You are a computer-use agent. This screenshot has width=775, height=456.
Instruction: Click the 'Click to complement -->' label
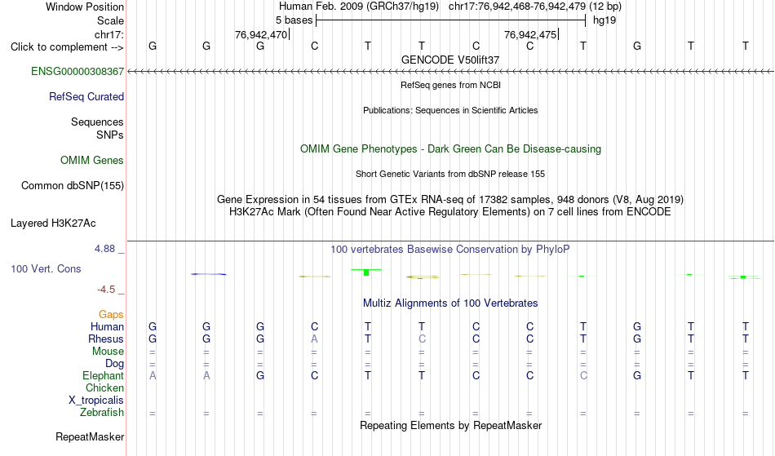(67, 47)
